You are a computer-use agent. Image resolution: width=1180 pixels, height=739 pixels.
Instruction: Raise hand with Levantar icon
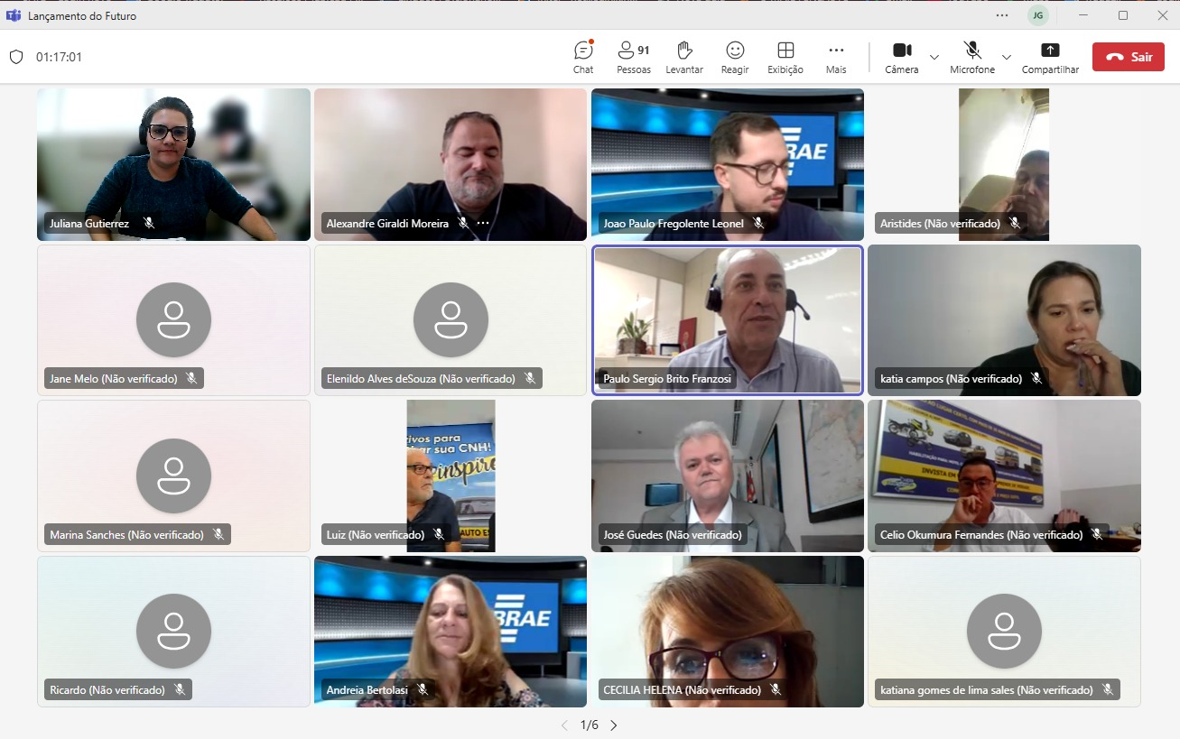(x=684, y=57)
